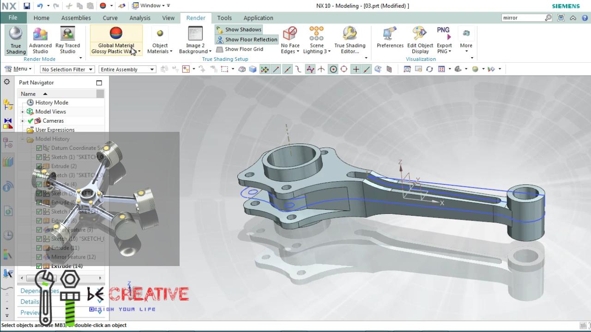Click the No Face Edges icon
Image resolution: width=591 pixels, height=332 pixels.
[x=290, y=35]
